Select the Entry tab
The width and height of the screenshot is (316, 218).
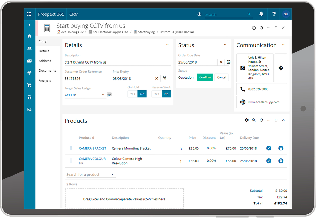click(x=47, y=41)
